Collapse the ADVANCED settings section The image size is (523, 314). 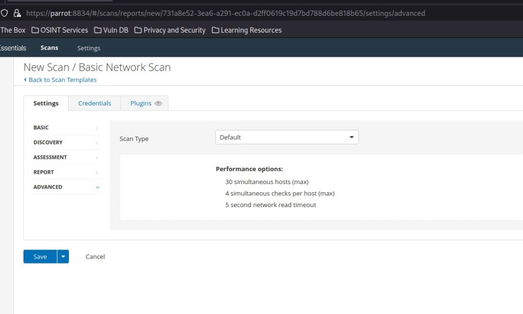coord(66,187)
